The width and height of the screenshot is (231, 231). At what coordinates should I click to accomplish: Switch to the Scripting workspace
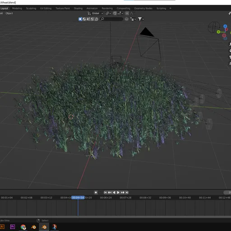pos(161,9)
